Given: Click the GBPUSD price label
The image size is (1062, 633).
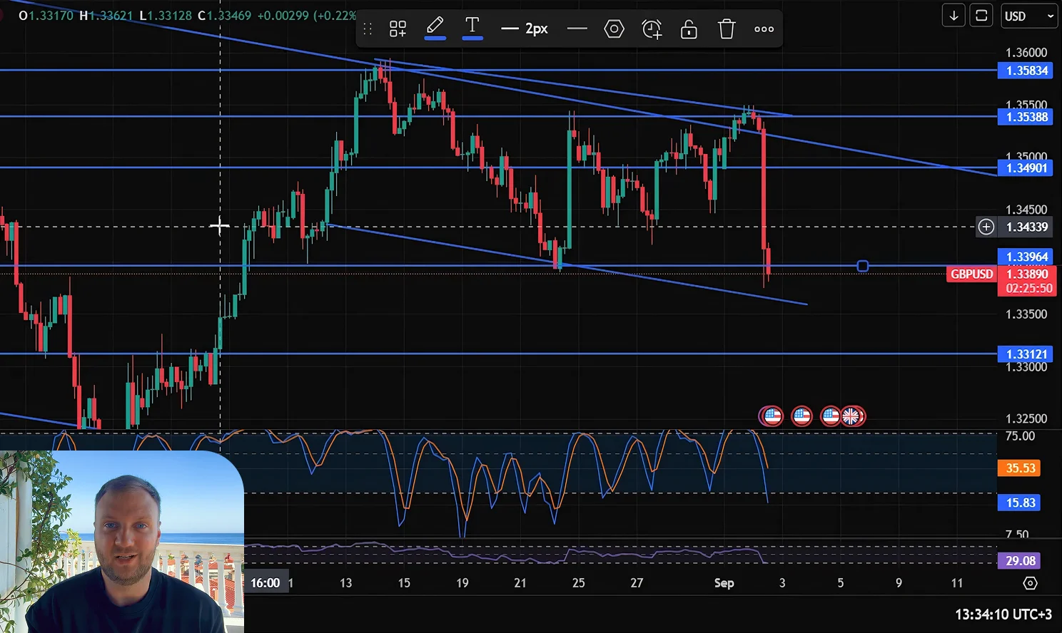Looking at the screenshot, I should coord(971,274).
